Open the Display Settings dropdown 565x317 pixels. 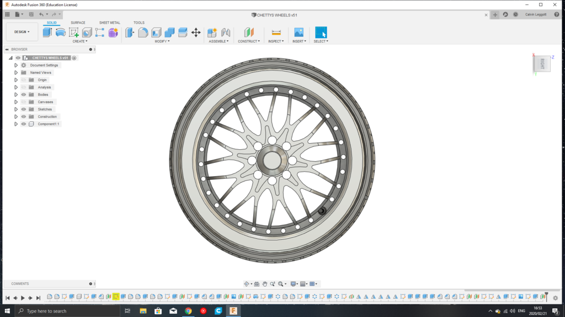pos(294,284)
